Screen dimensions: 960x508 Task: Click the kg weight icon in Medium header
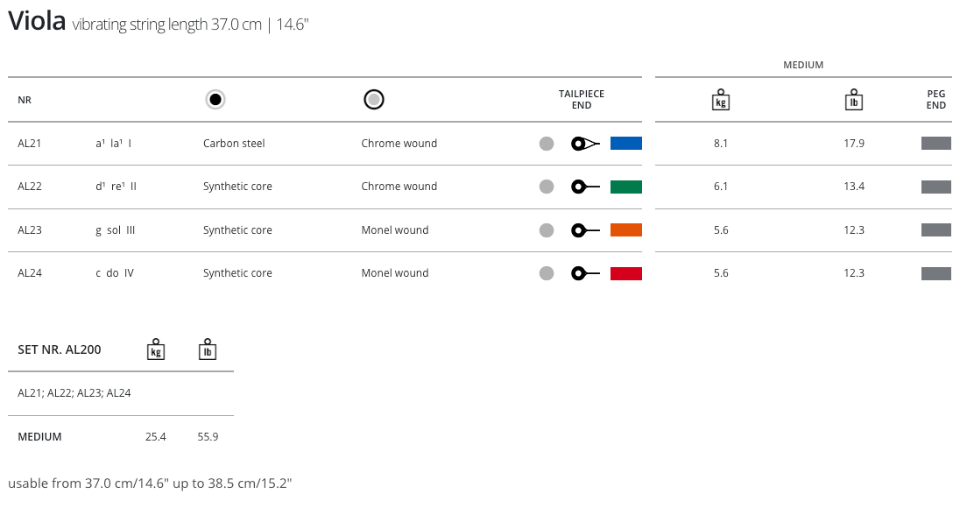point(721,100)
